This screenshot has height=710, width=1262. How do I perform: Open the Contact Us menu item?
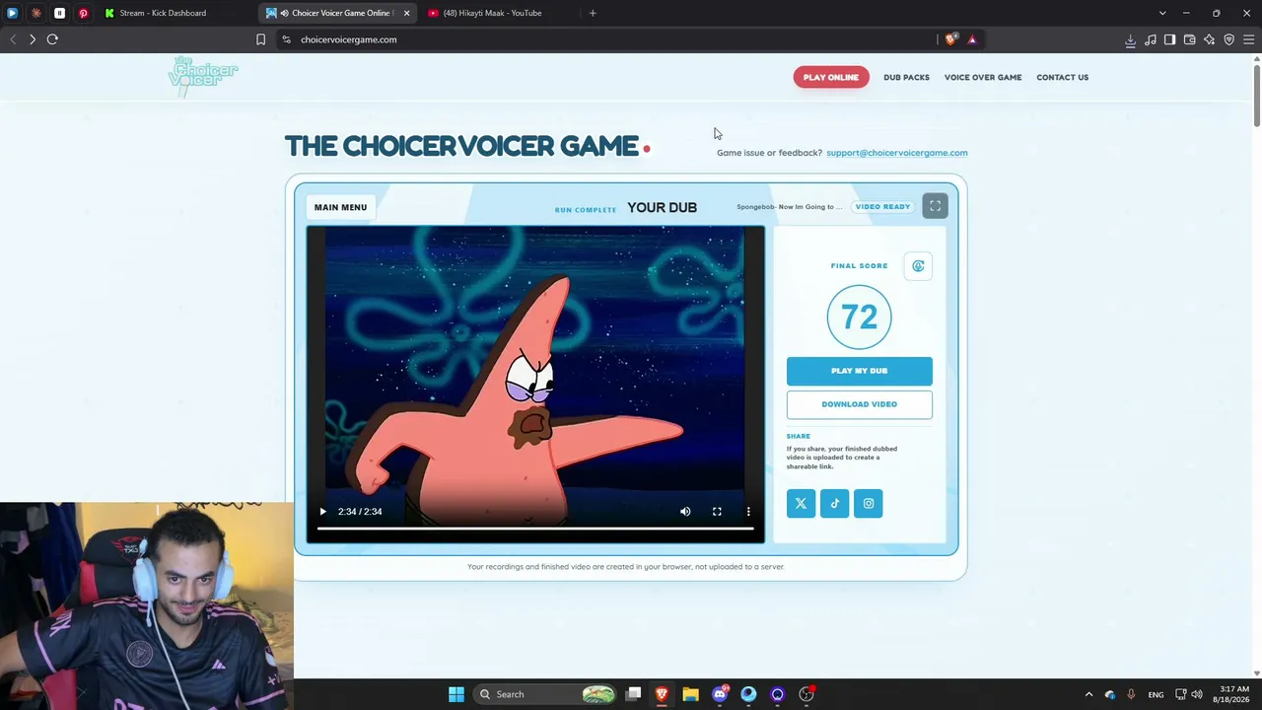click(1063, 77)
